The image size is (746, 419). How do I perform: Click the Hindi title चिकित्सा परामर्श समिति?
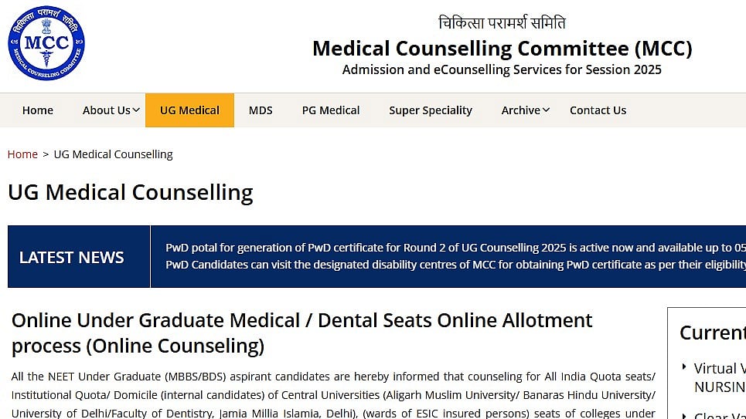click(502, 22)
